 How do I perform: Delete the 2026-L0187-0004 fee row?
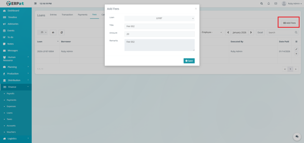296,54
